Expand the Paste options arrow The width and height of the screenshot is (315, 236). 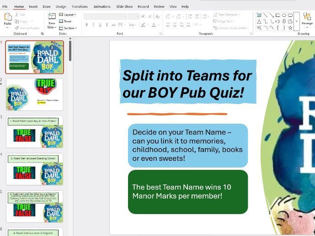[x=7, y=27]
